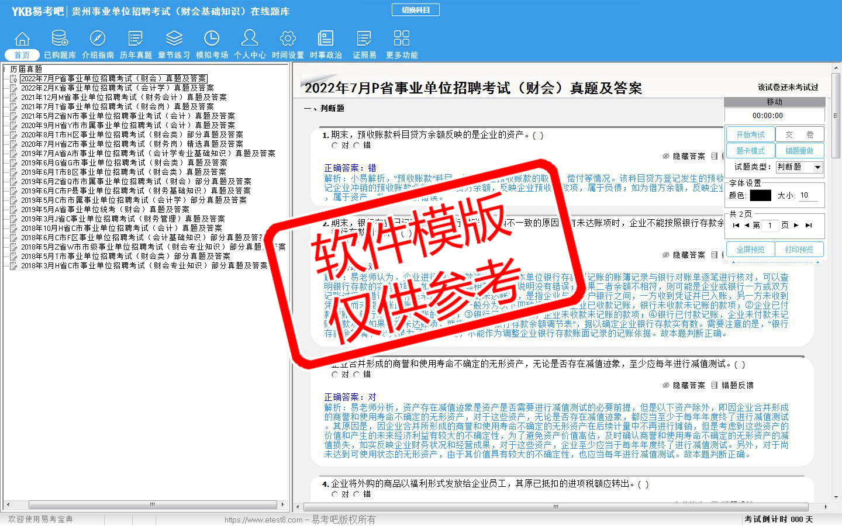Select 对 radio for question 1
Viewport: 842px width, 526px height.
coord(335,146)
